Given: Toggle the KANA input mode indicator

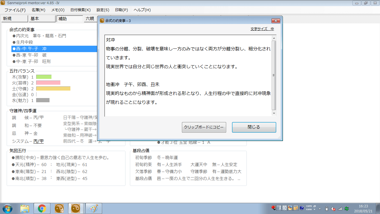Looking at the screenshot, I should (x=309, y=210).
